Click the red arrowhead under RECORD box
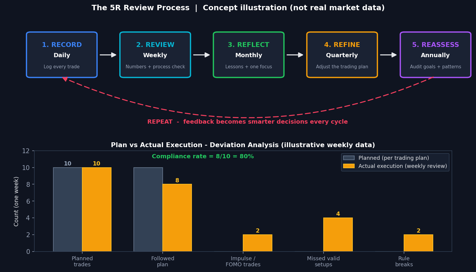 click(65, 79)
